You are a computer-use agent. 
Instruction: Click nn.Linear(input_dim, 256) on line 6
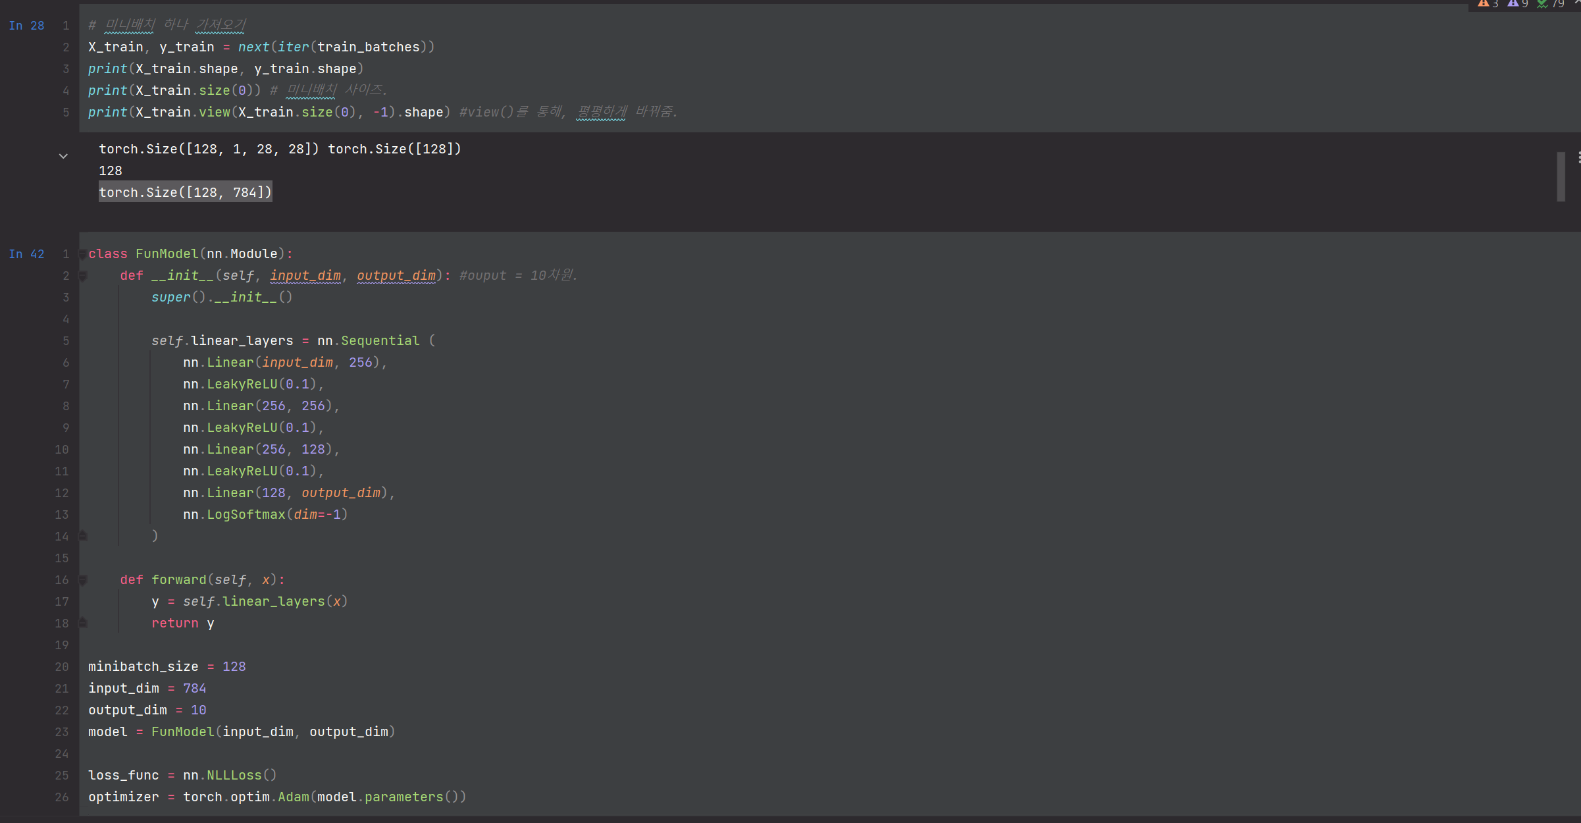pos(282,363)
